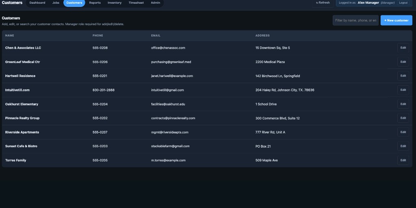Click phone number 555-0205

tap(100, 160)
